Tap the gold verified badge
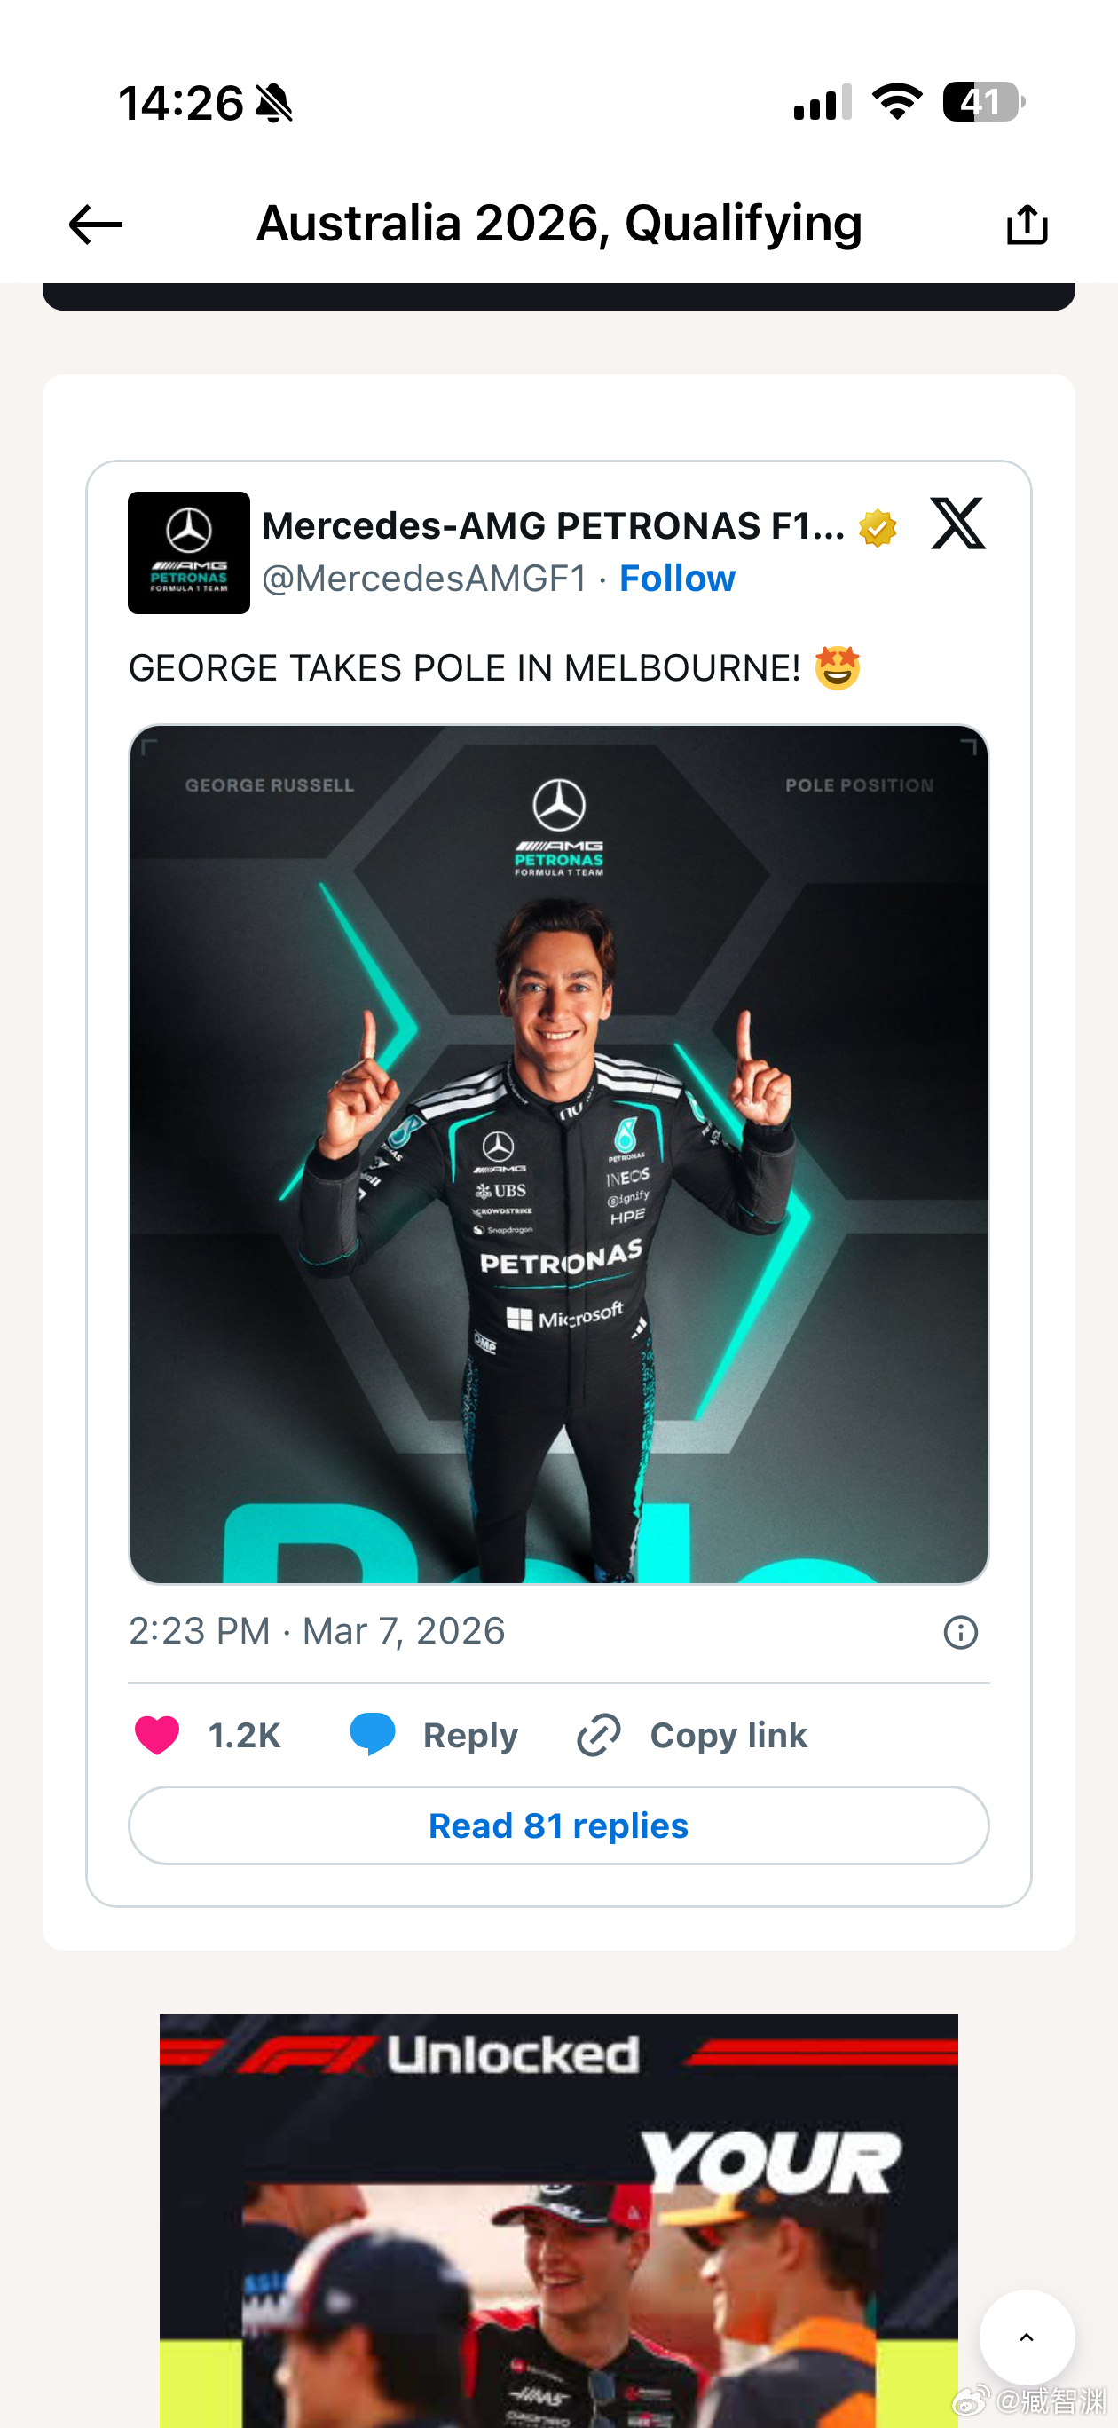This screenshot has height=2428, width=1118. coord(877,528)
